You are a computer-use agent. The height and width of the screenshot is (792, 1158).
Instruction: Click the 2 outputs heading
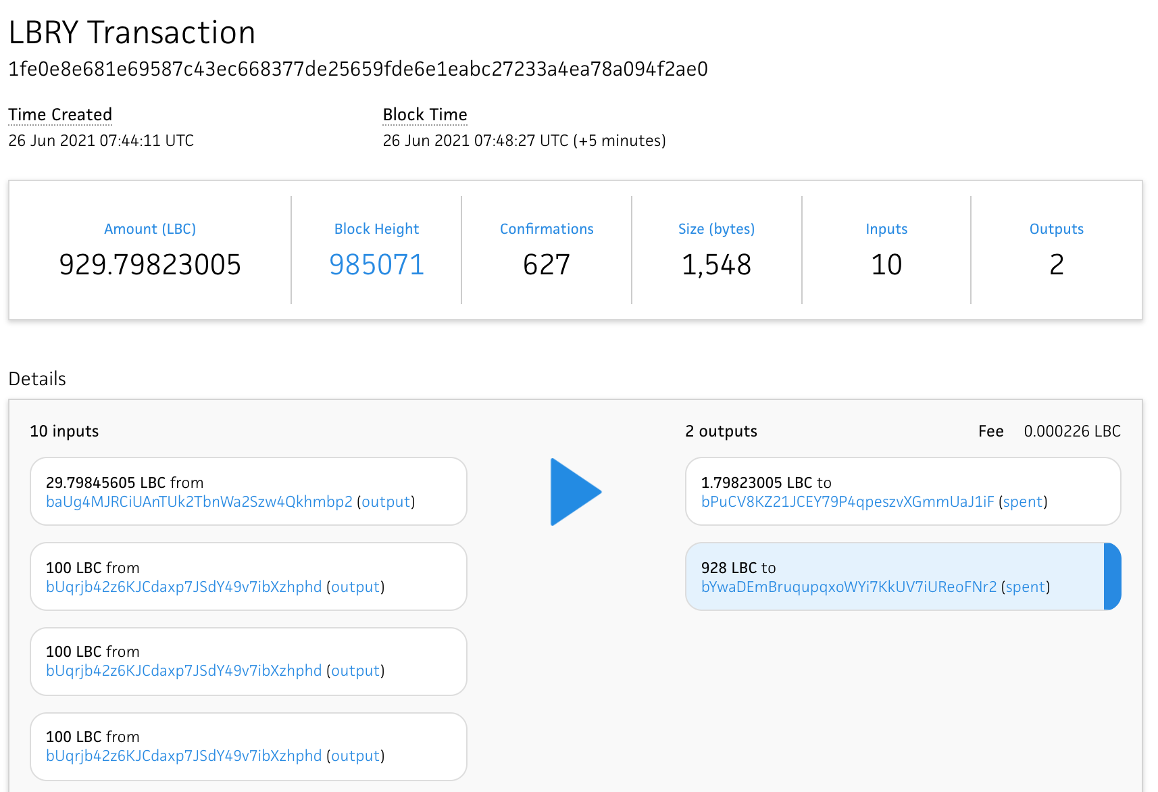click(721, 431)
